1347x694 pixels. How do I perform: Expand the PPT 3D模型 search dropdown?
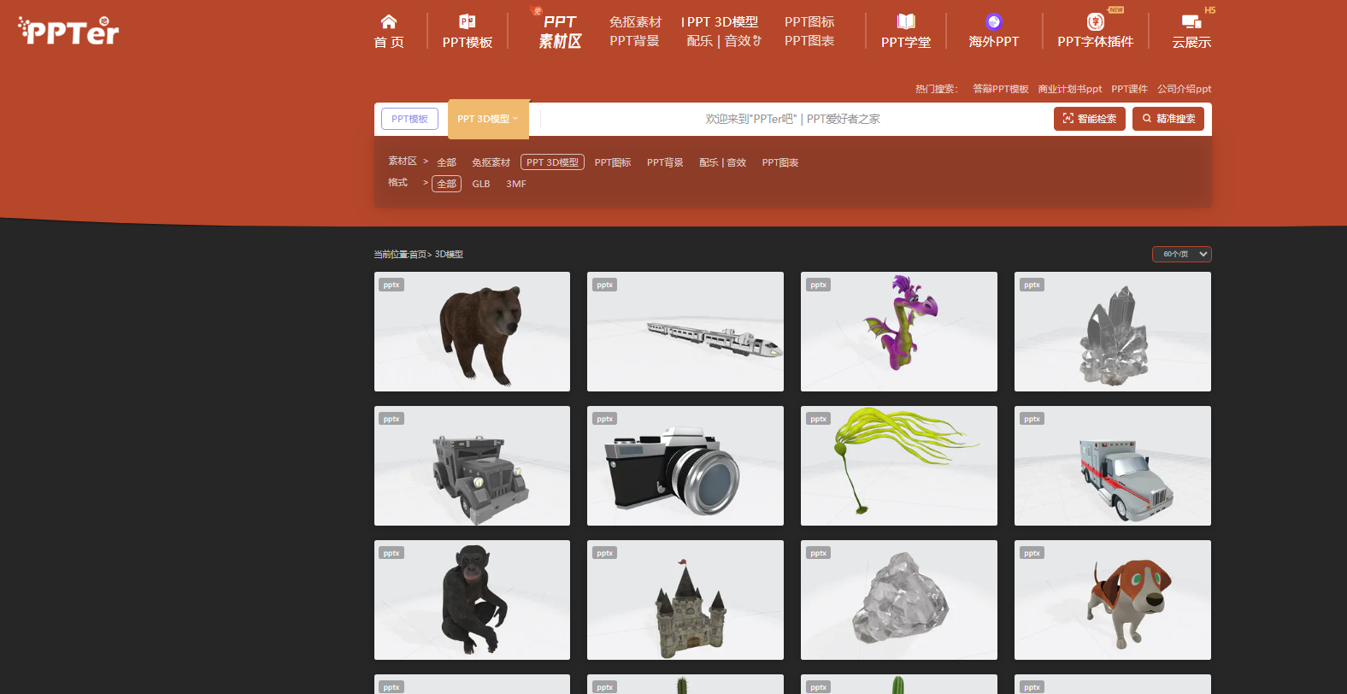pyautogui.click(x=488, y=119)
